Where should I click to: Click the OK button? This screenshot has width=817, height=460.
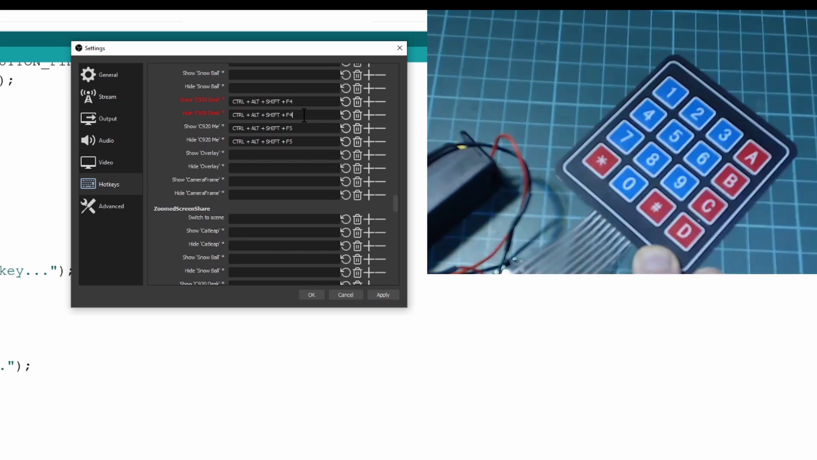tap(311, 295)
